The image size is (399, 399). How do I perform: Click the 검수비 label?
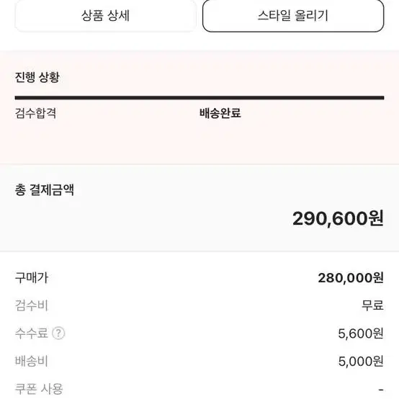click(32, 305)
